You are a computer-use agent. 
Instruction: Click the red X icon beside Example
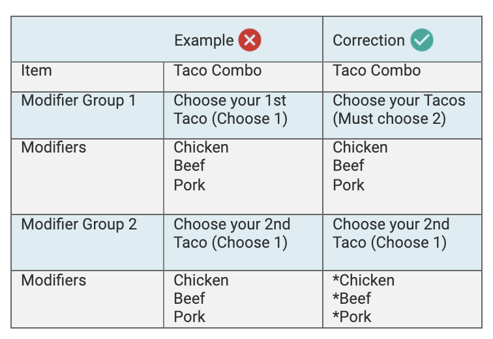[x=250, y=40]
